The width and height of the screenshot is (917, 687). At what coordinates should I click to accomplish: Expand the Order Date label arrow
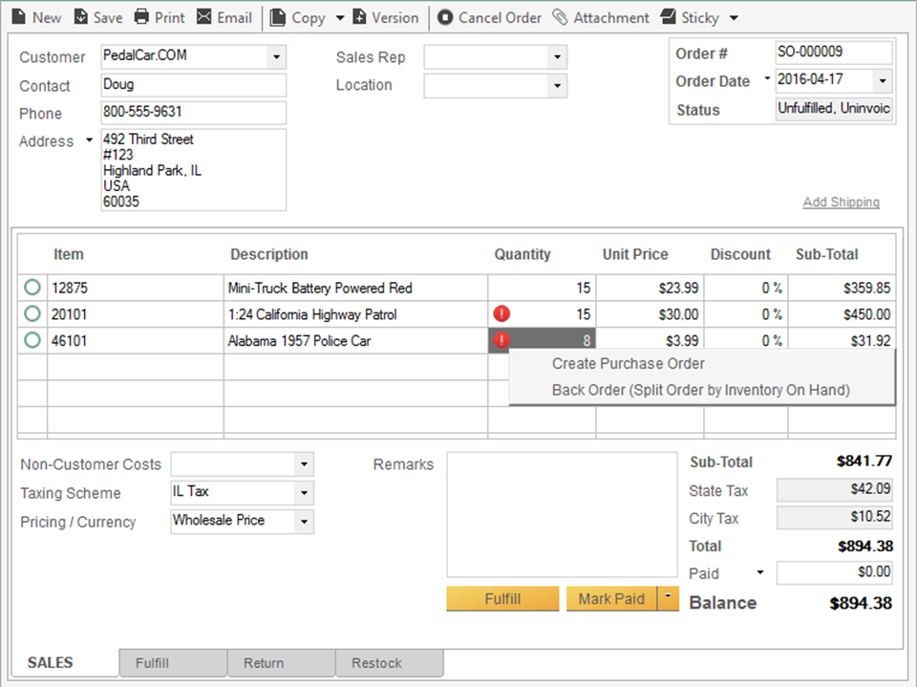(x=767, y=78)
